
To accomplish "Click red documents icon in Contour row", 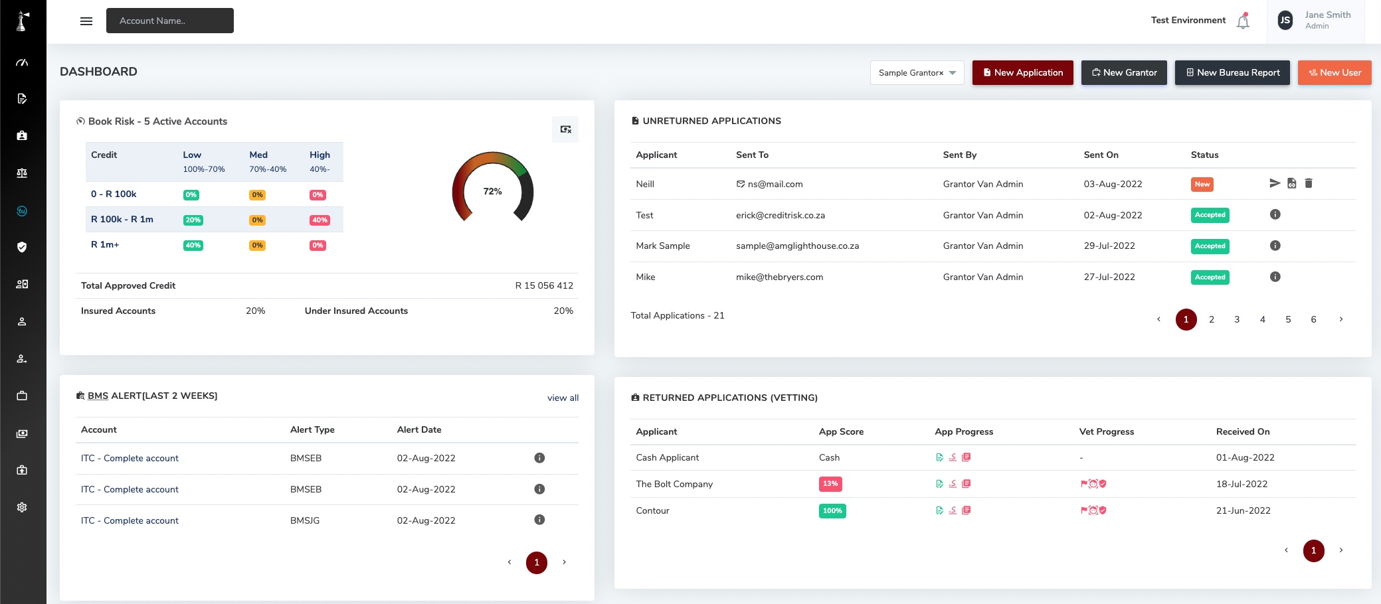I will click(x=967, y=510).
